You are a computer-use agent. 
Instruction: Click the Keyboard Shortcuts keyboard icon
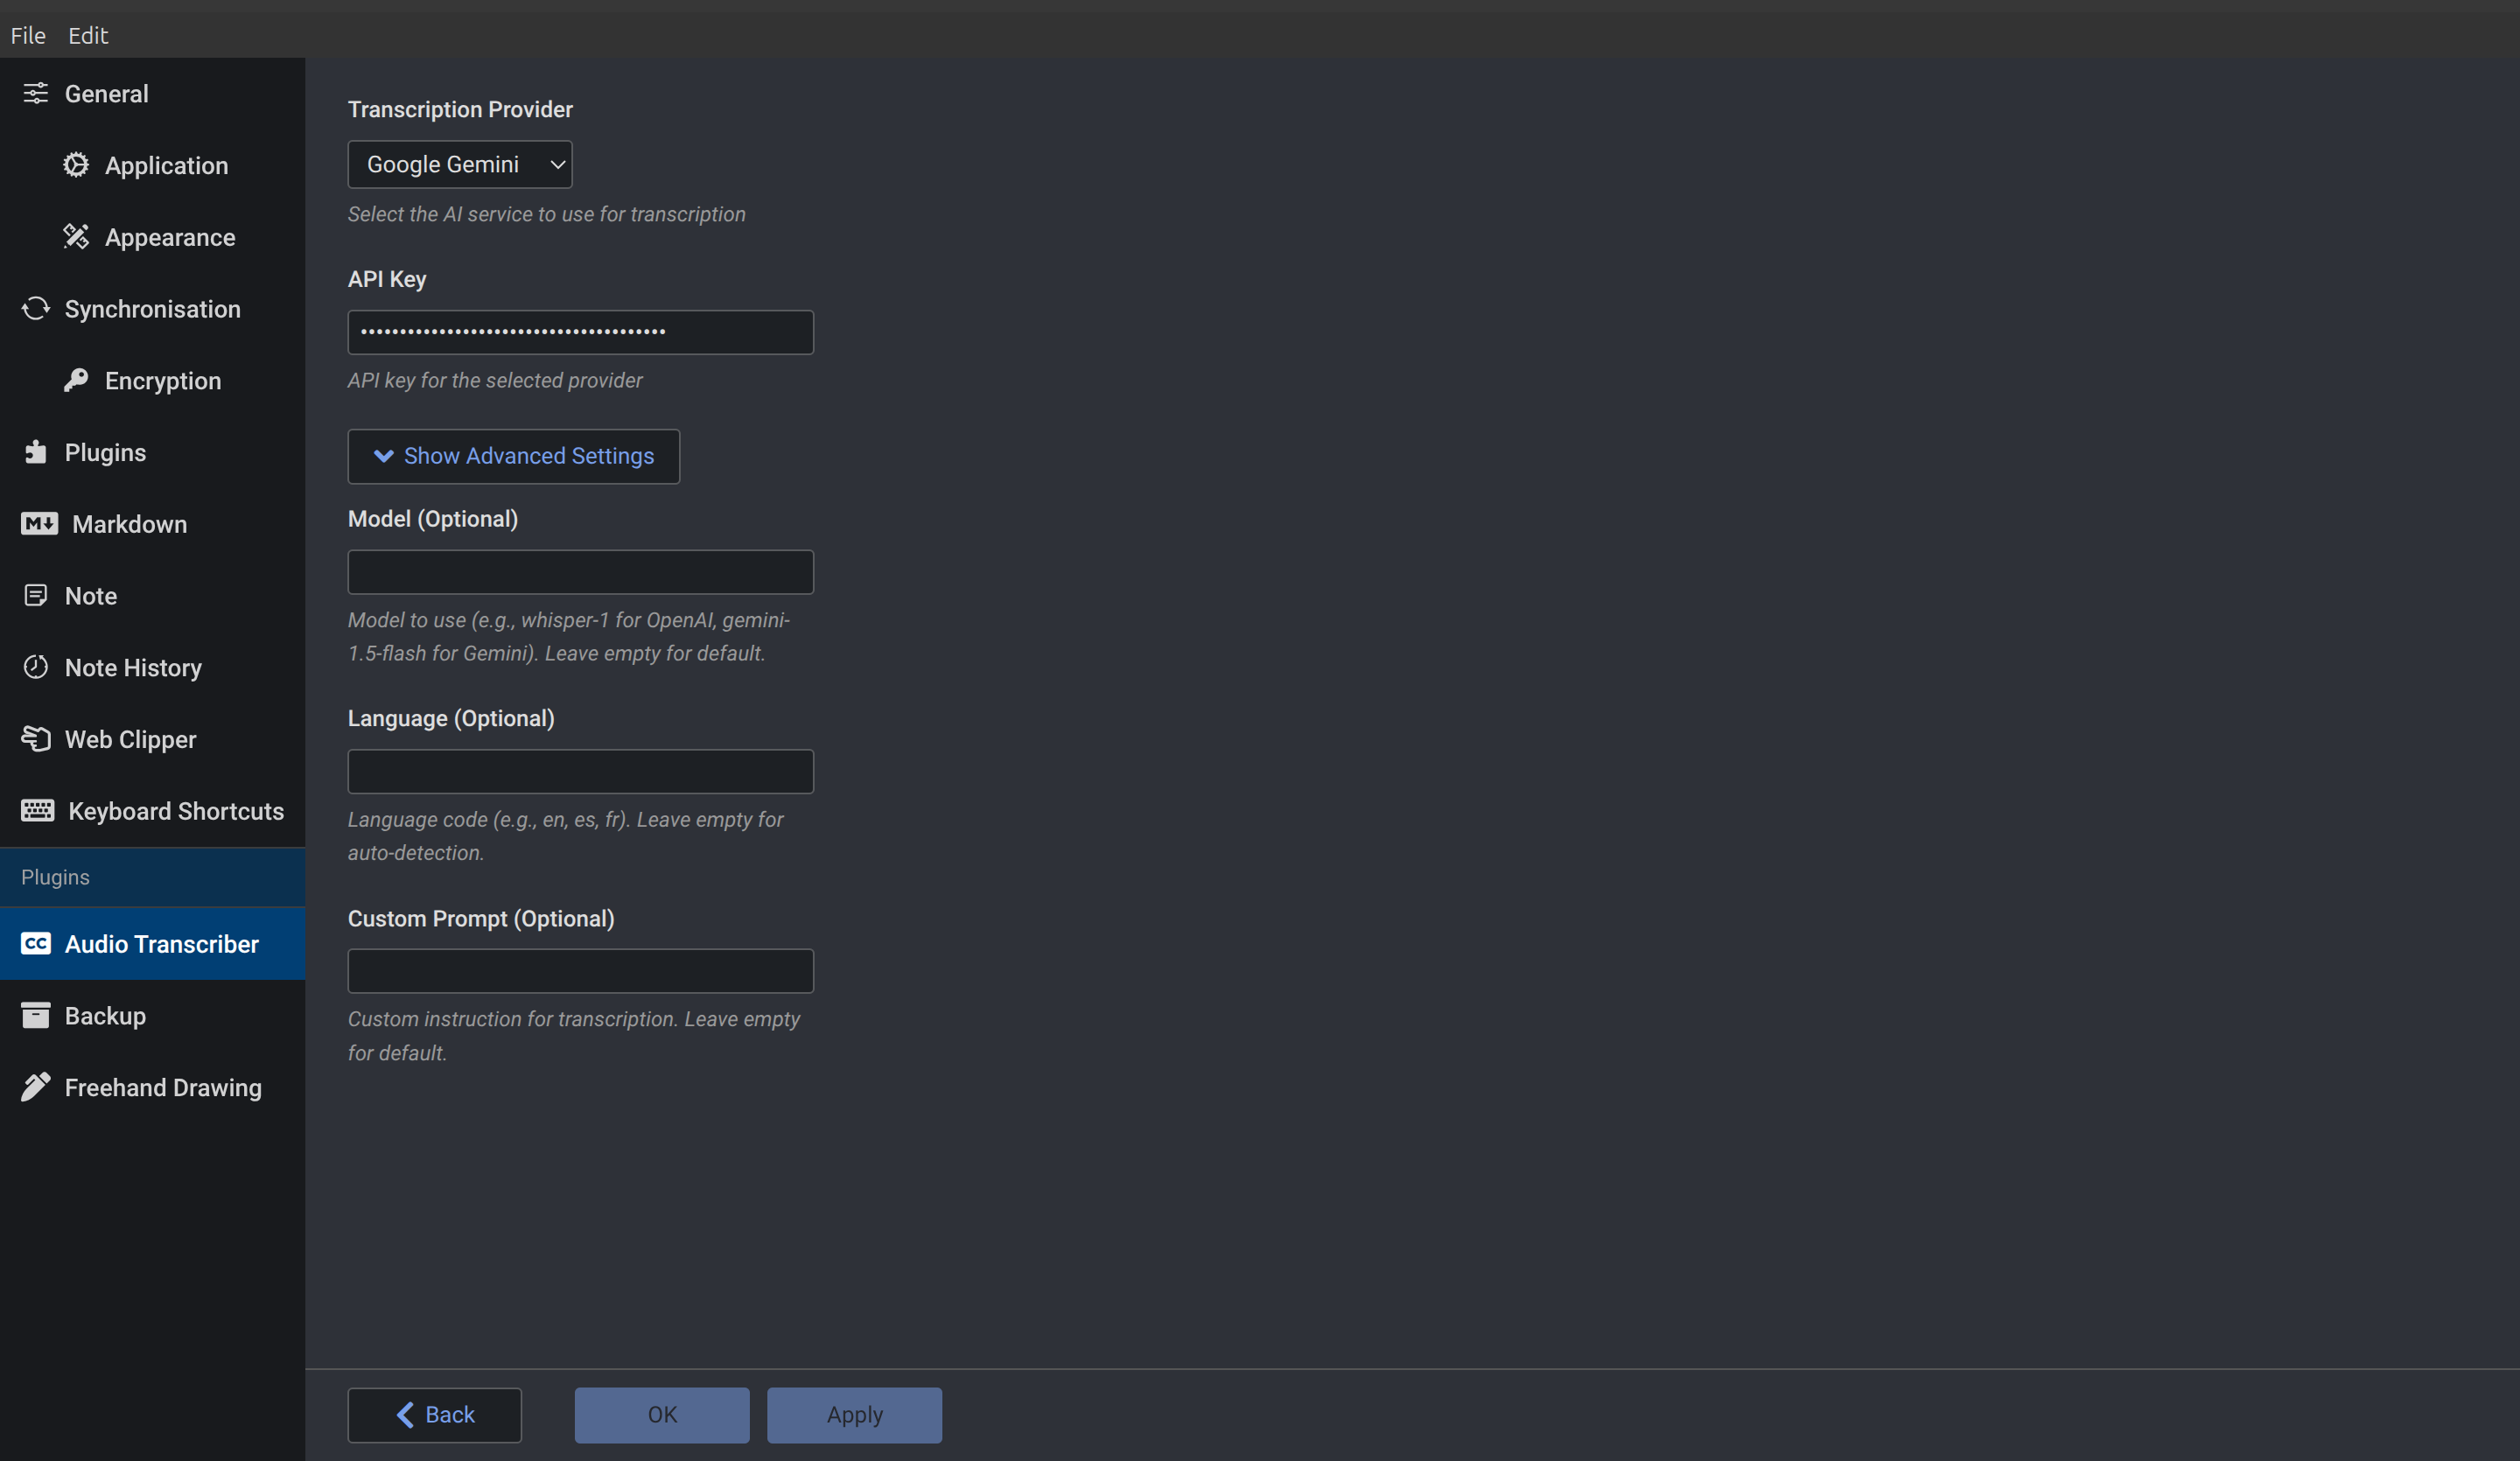tap(38, 811)
